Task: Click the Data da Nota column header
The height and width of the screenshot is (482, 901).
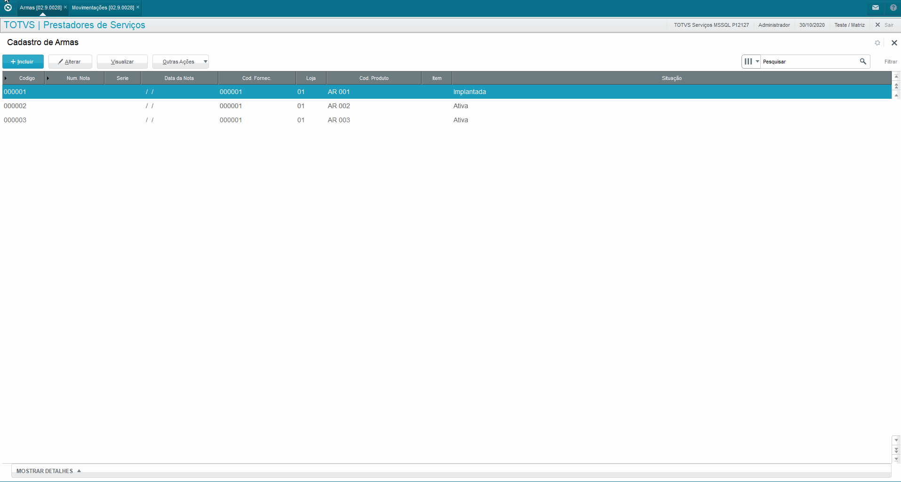Action: coord(179,78)
